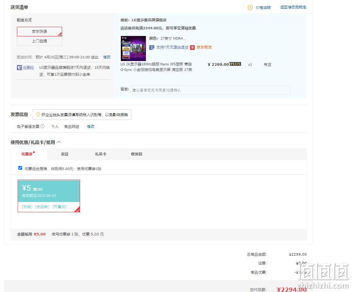This screenshot has height=292, width=352.
Task: Select the ¥5 满105 coupon card
Action: pyautogui.click(x=49, y=196)
